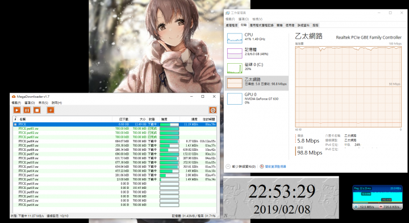Screen dimensions: 409x223
Task: Select the 乙太網路 Ethernet sidebar item
Action: click(257, 83)
